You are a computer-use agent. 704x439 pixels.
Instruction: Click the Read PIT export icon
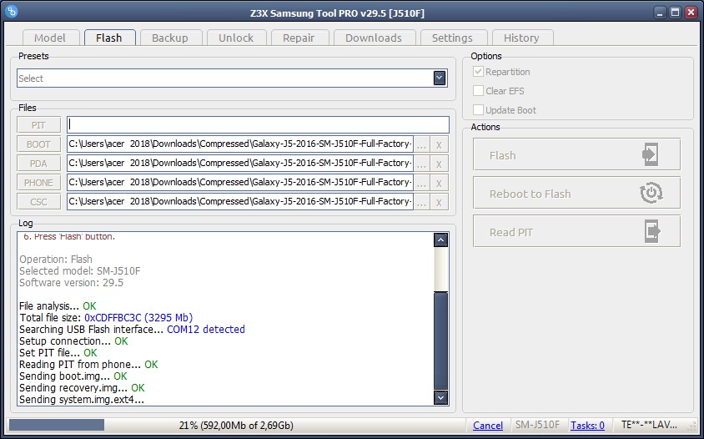click(651, 232)
